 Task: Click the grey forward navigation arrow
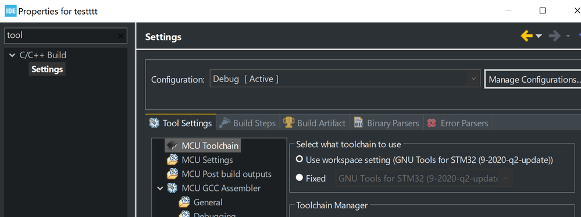click(555, 36)
